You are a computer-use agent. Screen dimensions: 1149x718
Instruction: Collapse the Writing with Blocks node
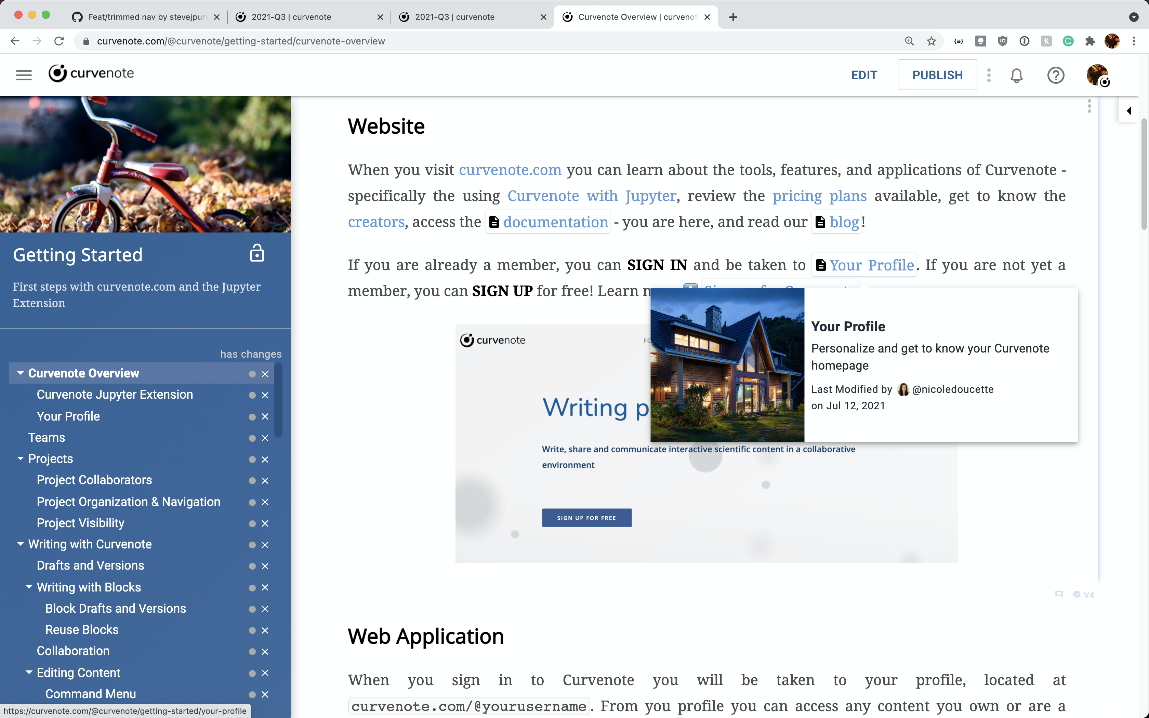[x=29, y=587]
